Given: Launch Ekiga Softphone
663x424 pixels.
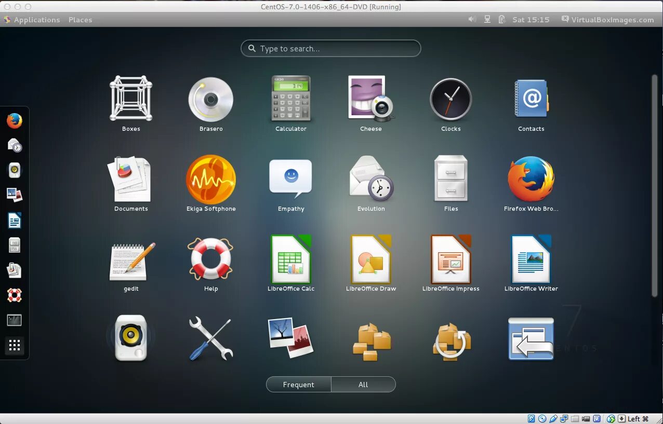Looking at the screenshot, I should coord(211,184).
